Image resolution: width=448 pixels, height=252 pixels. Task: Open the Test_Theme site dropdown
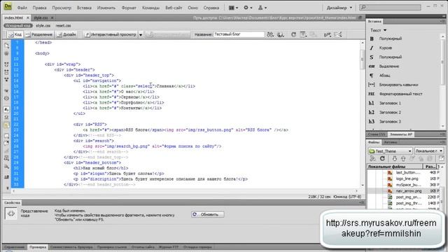391,151
